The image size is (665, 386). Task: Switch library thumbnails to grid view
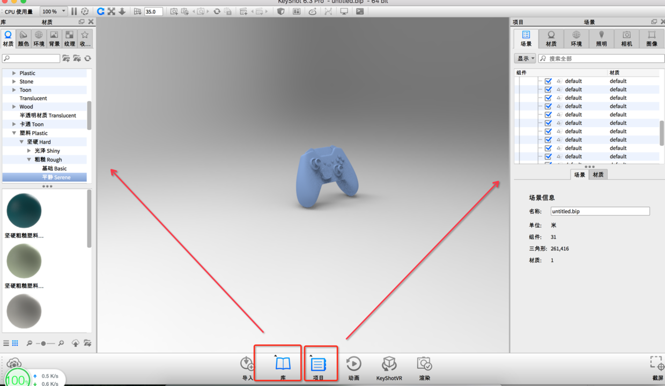pyautogui.click(x=15, y=343)
